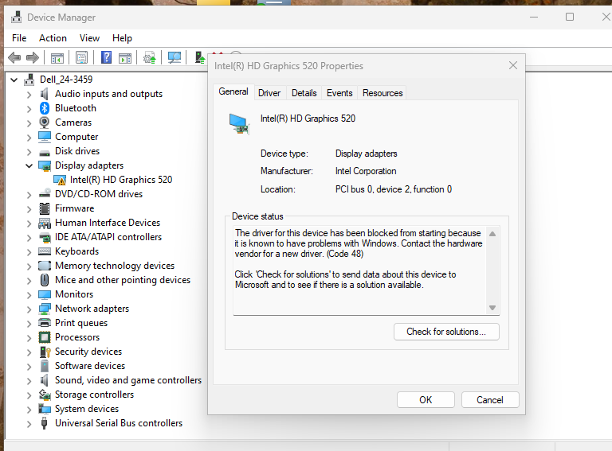Image resolution: width=612 pixels, height=451 pixels.
Task: Toggle the Show/Hide Console Tree toolbar icon
Action: (57, 57)
